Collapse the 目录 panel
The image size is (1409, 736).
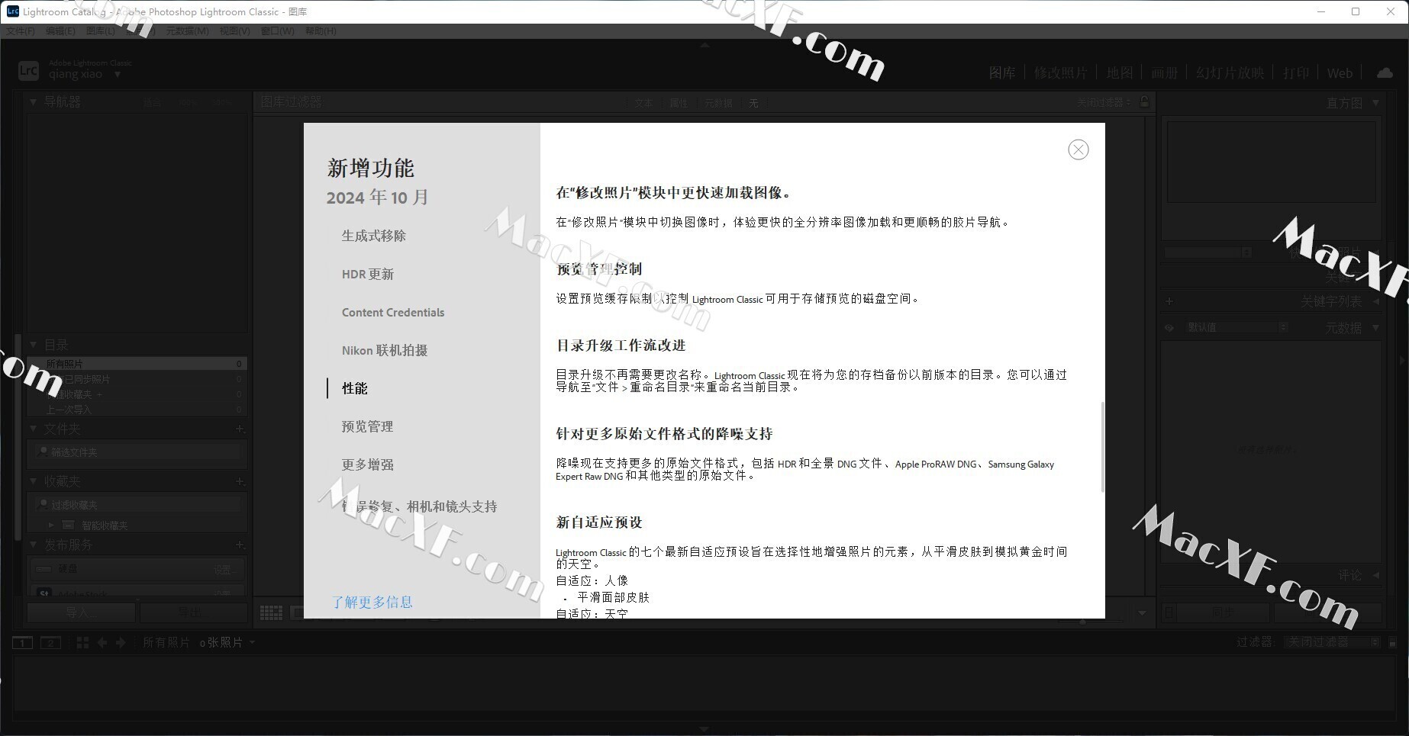click(x=34, y=345)
